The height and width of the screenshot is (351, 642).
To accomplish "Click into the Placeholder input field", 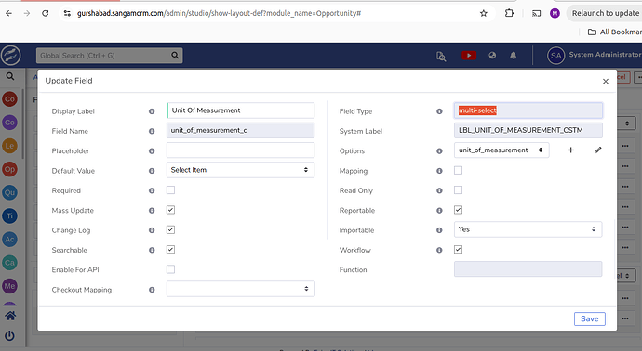I will point(240,150).
